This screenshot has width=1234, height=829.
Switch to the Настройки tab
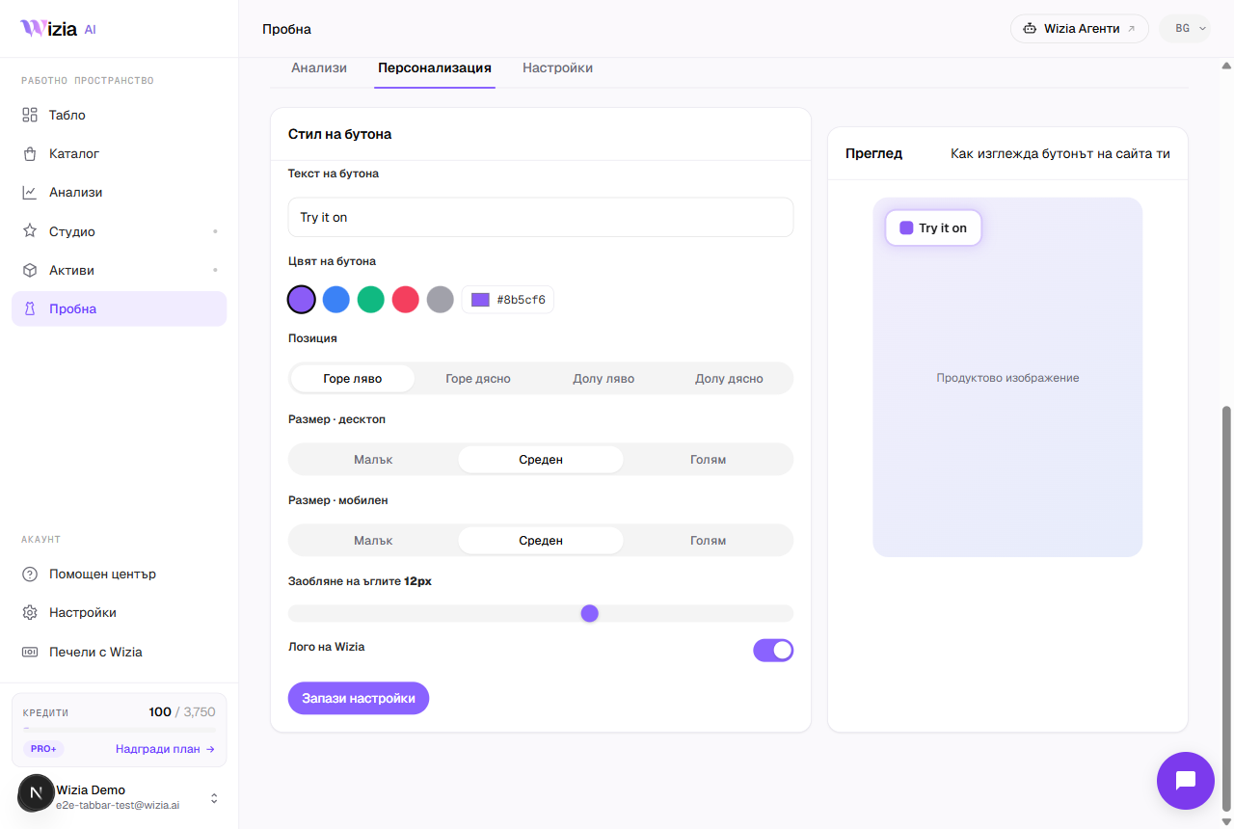[x=557, y=68]
